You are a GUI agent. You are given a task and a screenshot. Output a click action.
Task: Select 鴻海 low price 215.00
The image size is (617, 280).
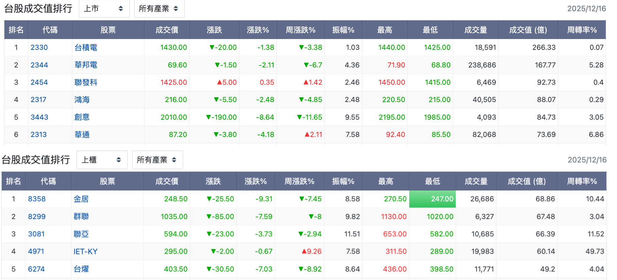(x=440, y=100)
